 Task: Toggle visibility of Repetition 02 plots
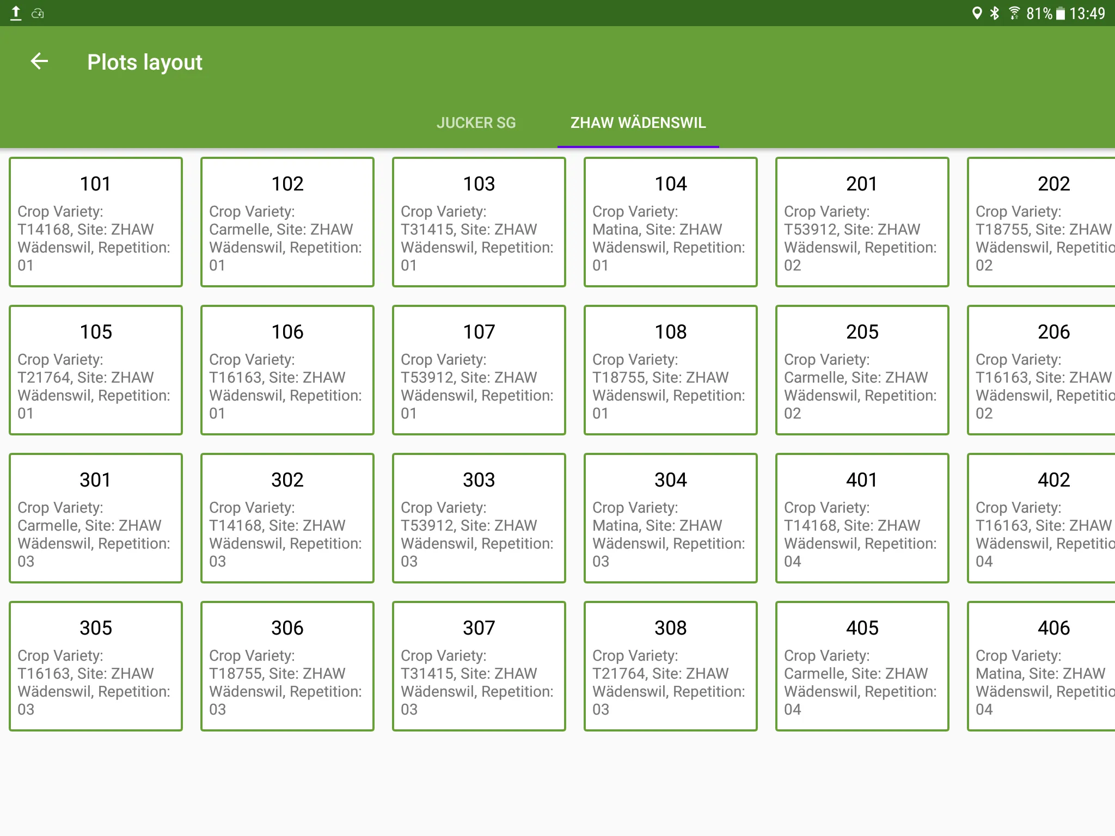pyautogui.click(x=861, y=183)
